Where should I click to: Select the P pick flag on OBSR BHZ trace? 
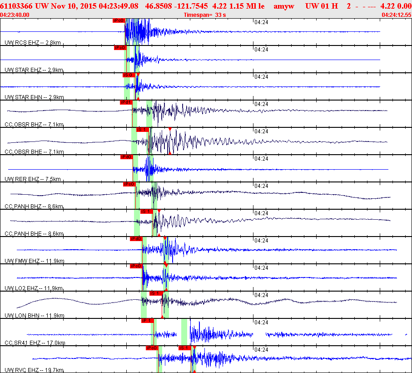[126, 102]
